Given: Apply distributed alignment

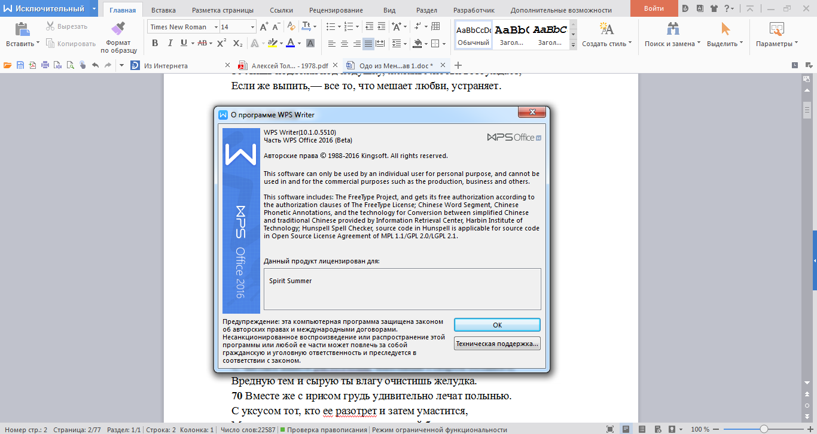Looking at the screenshot, I should pyautogui.click(x=381, y=43).
